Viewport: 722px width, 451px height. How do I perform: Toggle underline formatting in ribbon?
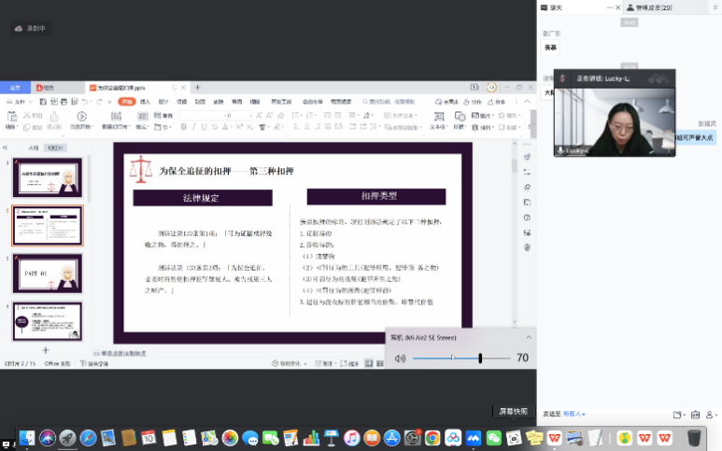click(x=205, y=126)
